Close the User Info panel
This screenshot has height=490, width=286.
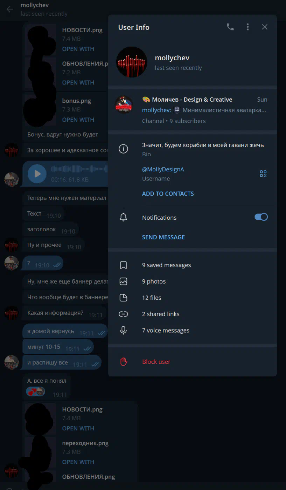(x=265, y=27)
